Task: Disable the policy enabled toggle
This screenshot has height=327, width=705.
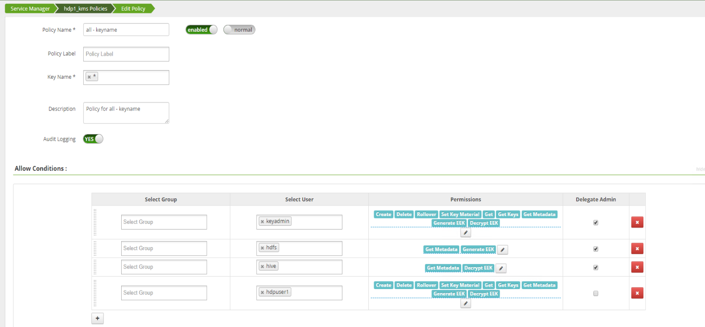Action: coord(201,29)
